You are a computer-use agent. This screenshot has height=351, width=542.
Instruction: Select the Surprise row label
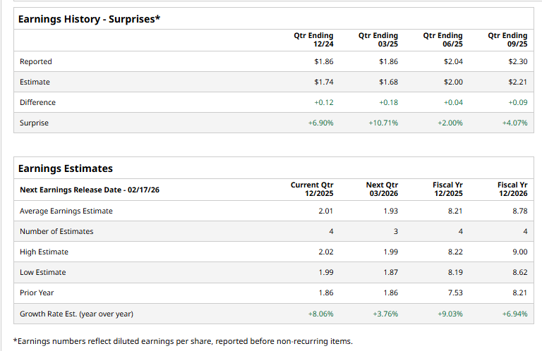click(35, 123)
